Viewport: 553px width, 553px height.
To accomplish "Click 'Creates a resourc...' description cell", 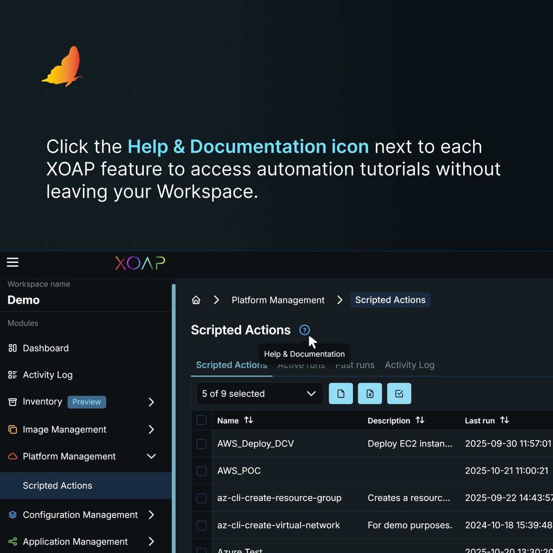I will pos(409,498).
